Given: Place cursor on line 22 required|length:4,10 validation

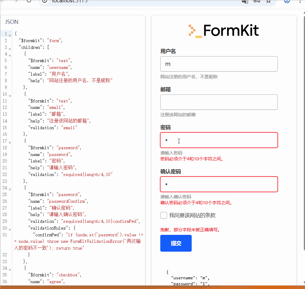Looking at the screenshot, I should 70,175.
